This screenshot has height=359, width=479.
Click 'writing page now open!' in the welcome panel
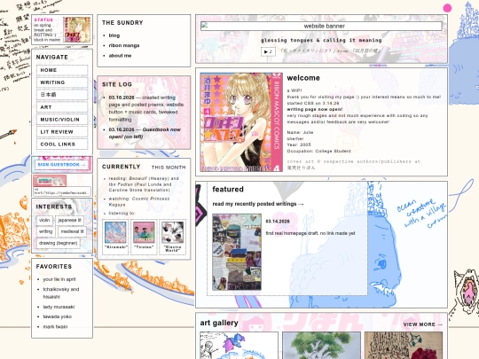point(315,109)
